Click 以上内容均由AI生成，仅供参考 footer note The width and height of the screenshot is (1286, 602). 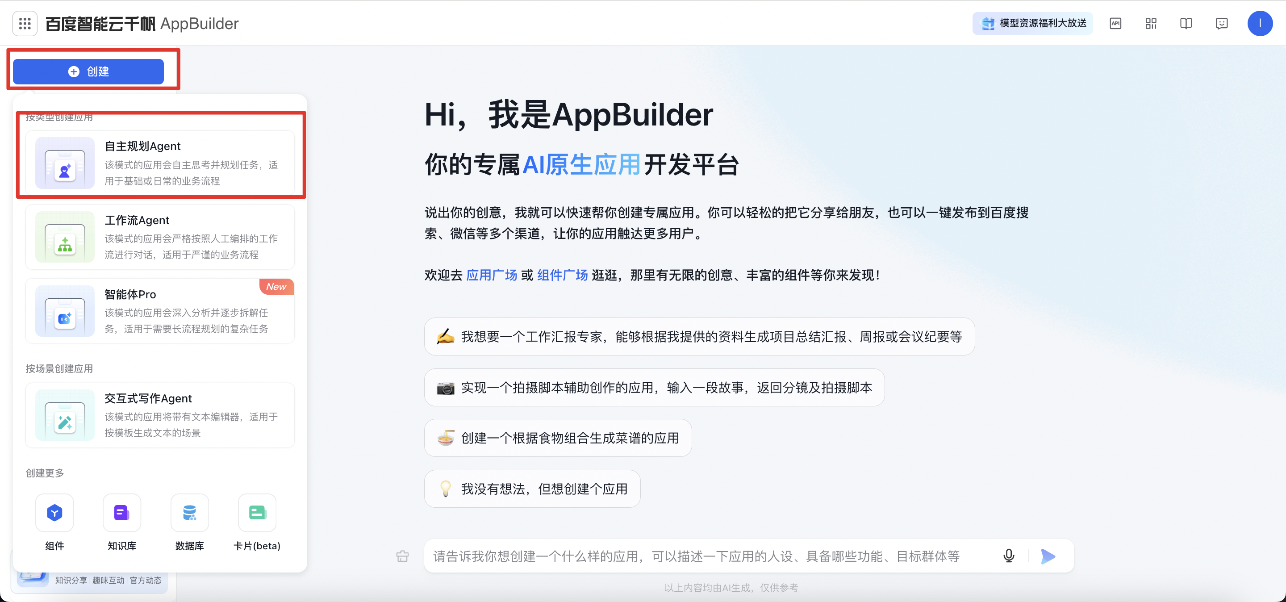pos(731,588)
